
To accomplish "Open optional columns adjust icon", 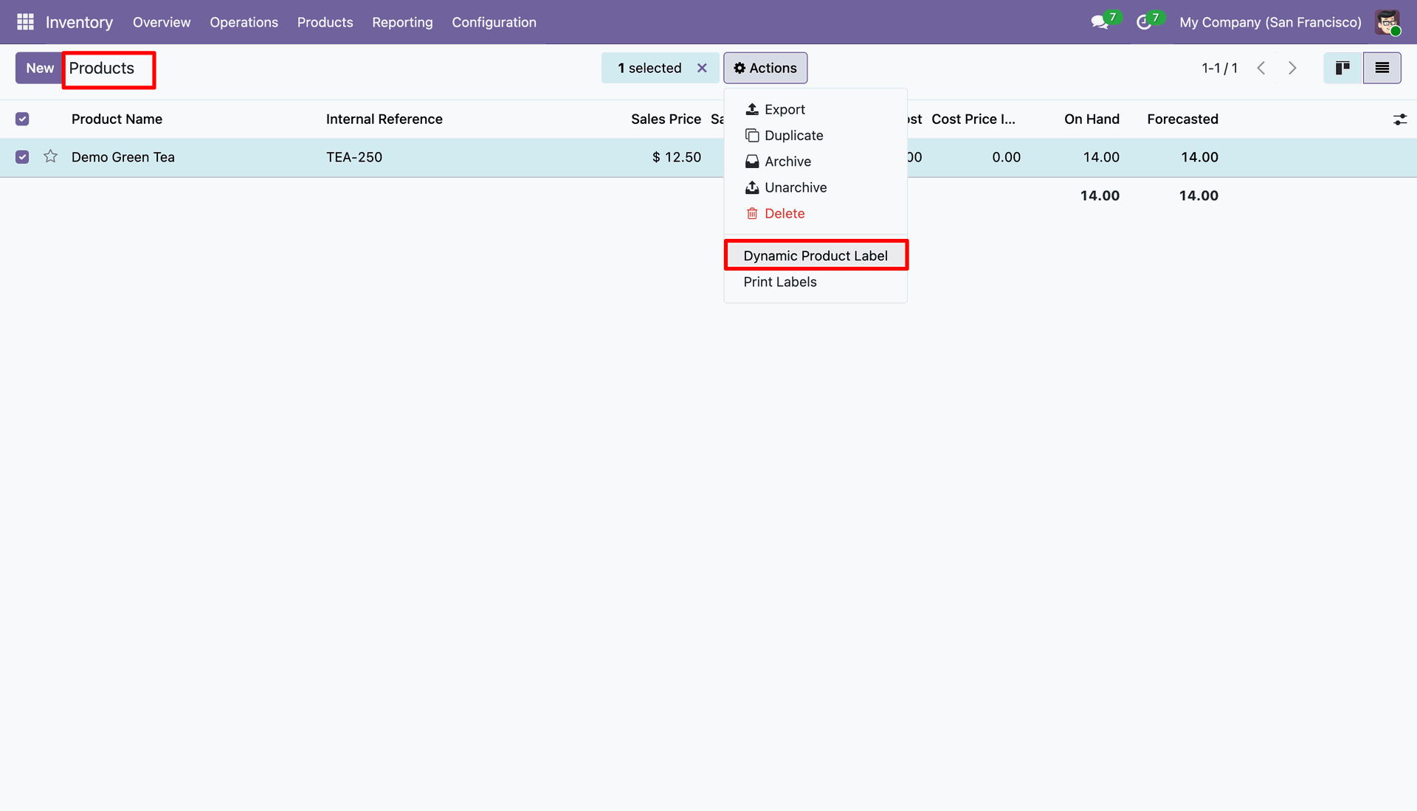I will [x=1400, y=119].
